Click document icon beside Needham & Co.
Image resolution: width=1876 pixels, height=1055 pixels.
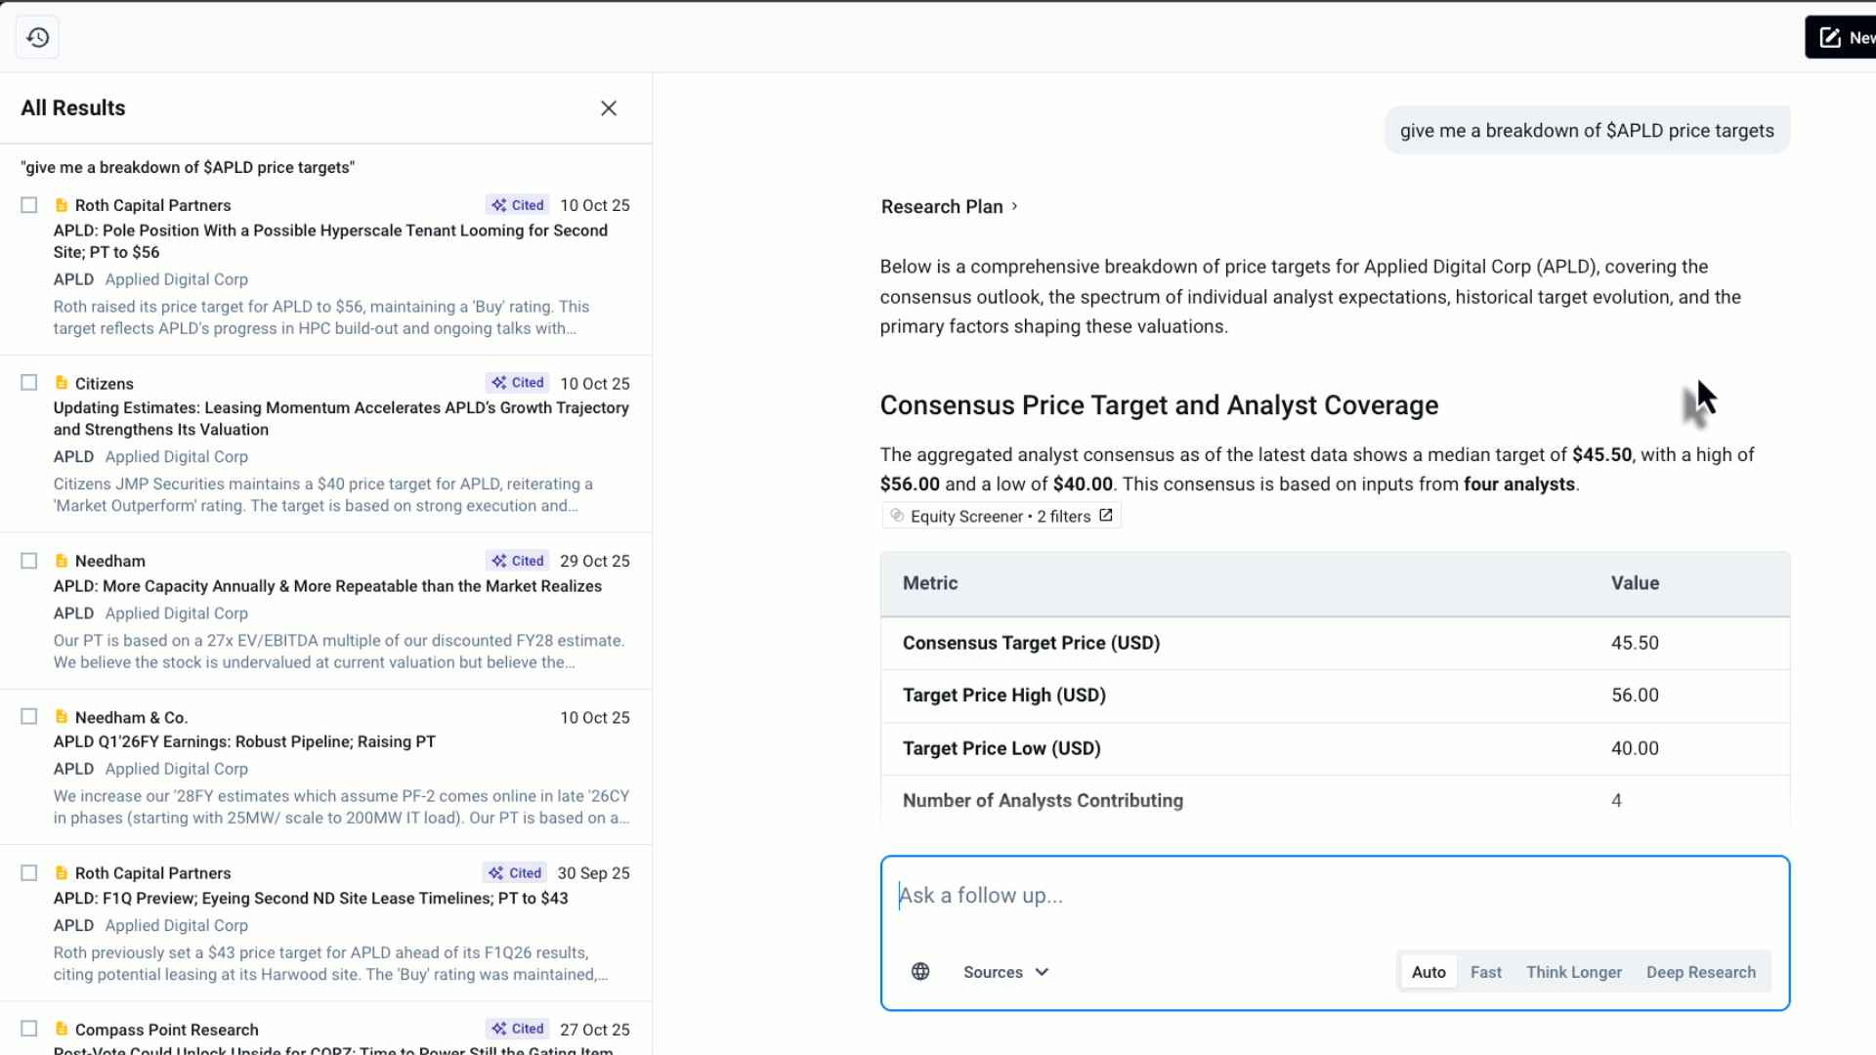(62, 717)
